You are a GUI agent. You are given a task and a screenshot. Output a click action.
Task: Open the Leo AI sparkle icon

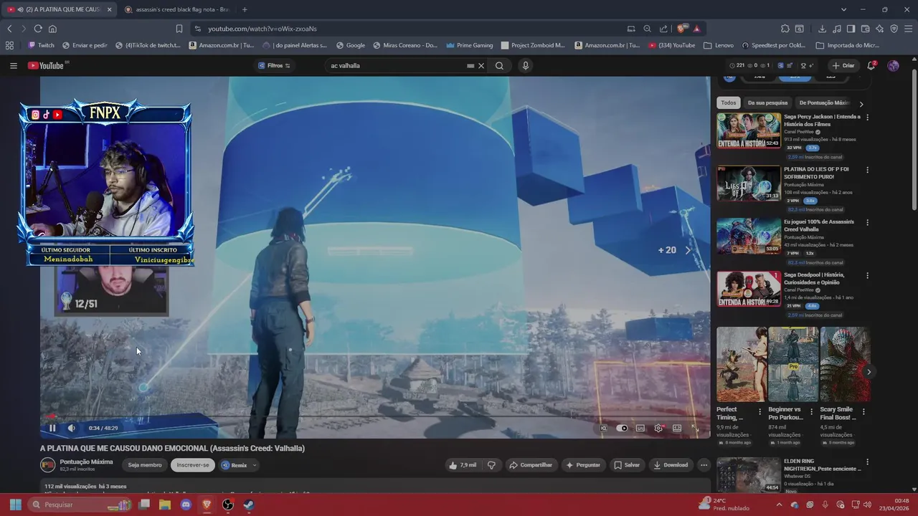pyautogui.click(x=880, y=29)
